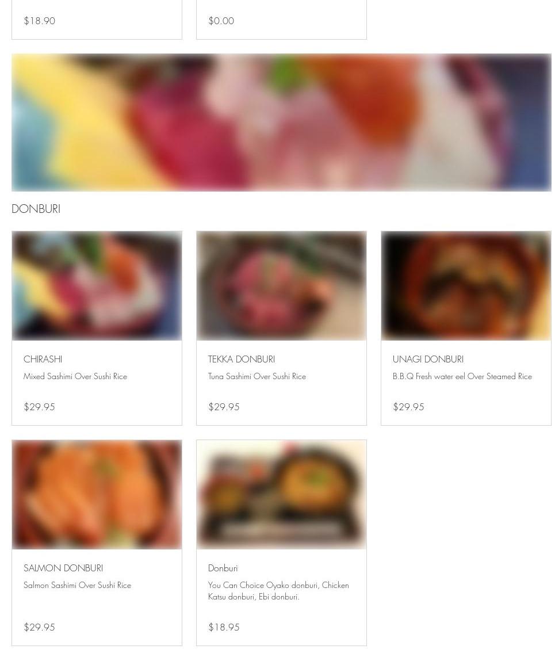Open the Chirashi dish photo
Screen dimensions: 555x653
tap(97, 286)
